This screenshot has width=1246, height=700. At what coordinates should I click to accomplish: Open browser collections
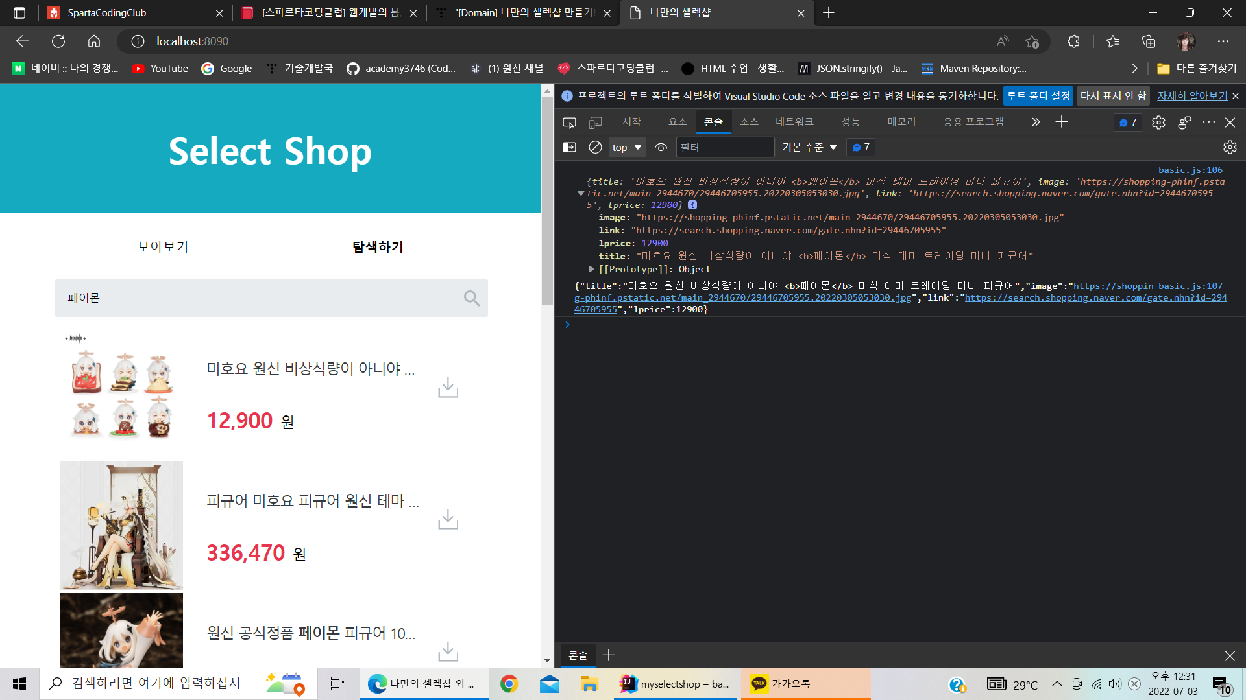[x=1149, y=41]
